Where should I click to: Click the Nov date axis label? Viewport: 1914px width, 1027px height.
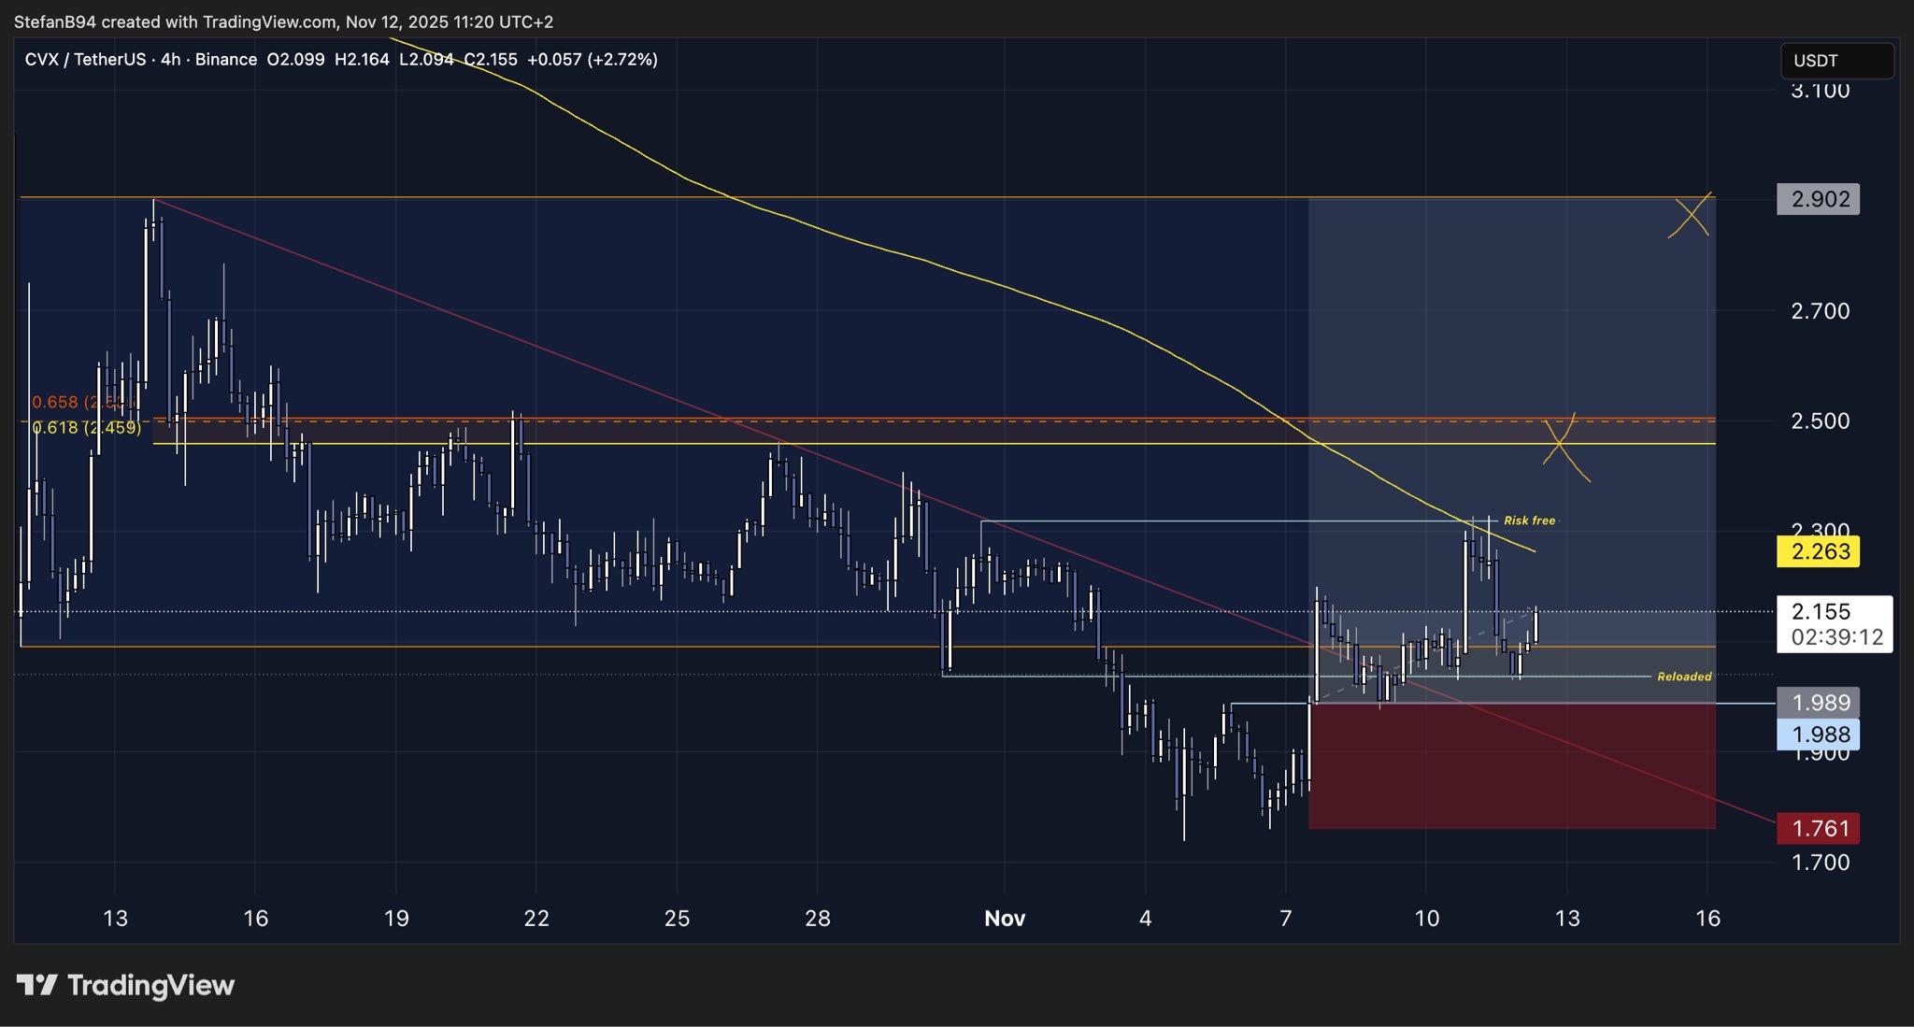pyautogui.click(x=1005, y=919)
